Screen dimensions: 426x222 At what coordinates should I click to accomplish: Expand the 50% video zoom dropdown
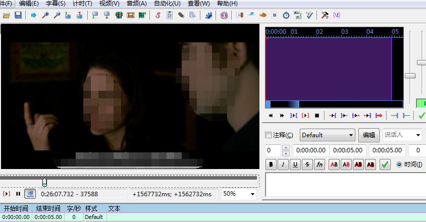click(239, 194)
